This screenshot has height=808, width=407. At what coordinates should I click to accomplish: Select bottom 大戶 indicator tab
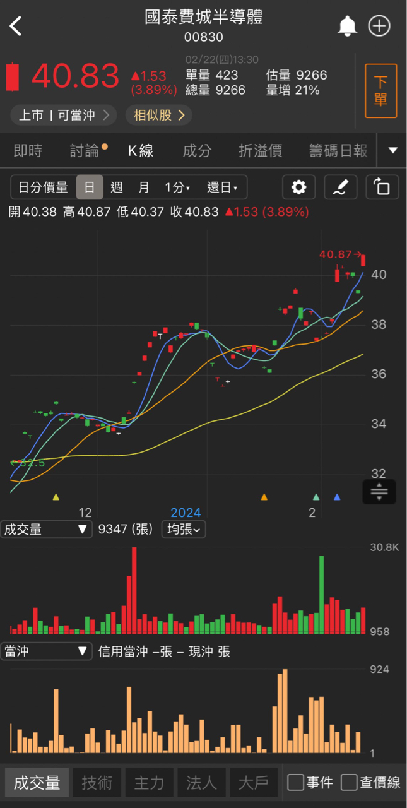tap(254, 783)
